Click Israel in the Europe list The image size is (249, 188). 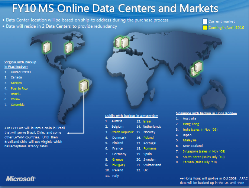147,121
